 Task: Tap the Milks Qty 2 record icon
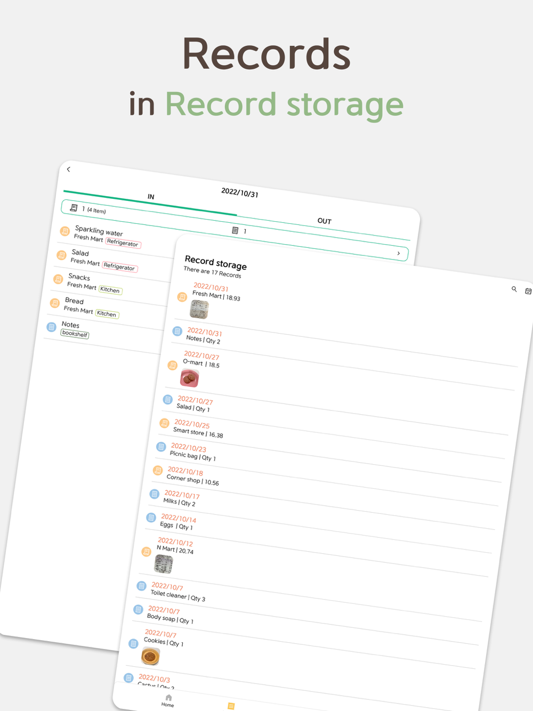154,494
